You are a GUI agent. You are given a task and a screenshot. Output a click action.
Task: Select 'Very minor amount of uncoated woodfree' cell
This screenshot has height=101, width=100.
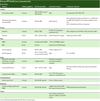click(x=56, y=61)
